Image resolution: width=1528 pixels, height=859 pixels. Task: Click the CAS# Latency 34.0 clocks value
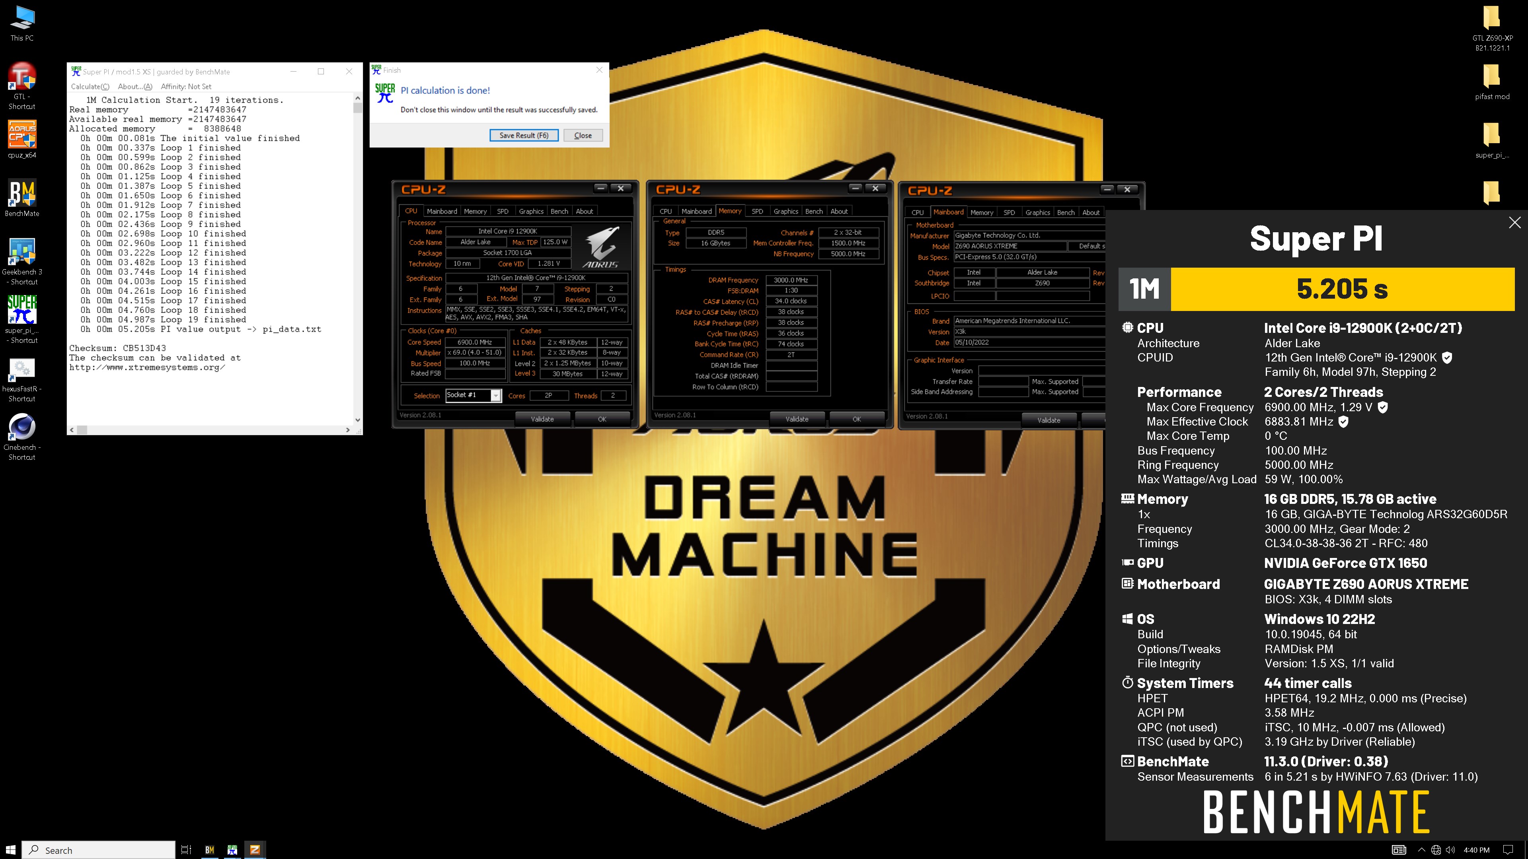pos(791,301)
